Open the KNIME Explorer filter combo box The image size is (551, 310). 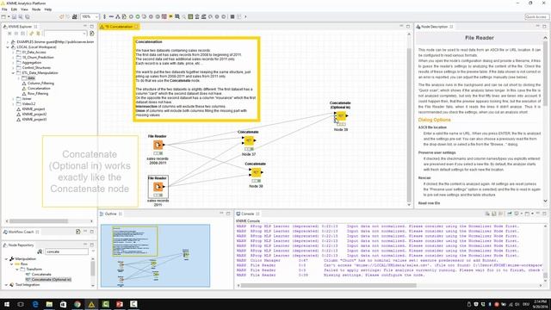[x=65, y=34]
